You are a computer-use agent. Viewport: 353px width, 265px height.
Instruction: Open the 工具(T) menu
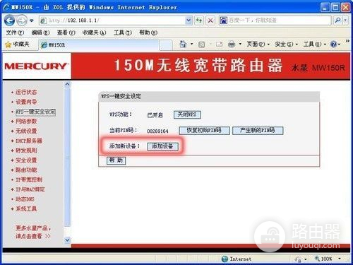[x=123, y=33]
